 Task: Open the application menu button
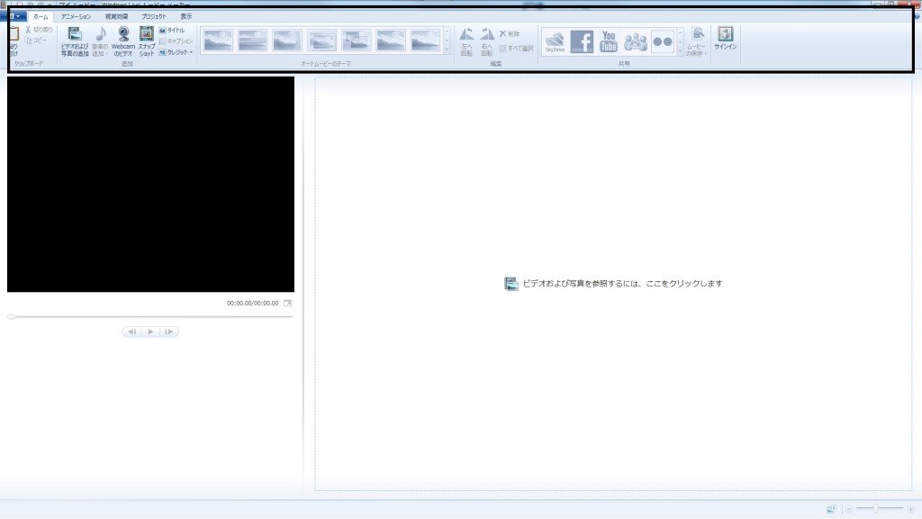coord(15,16)
